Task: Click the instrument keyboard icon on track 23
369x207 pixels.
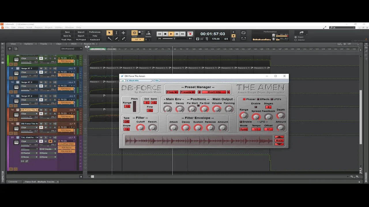Action: (16, 142)
